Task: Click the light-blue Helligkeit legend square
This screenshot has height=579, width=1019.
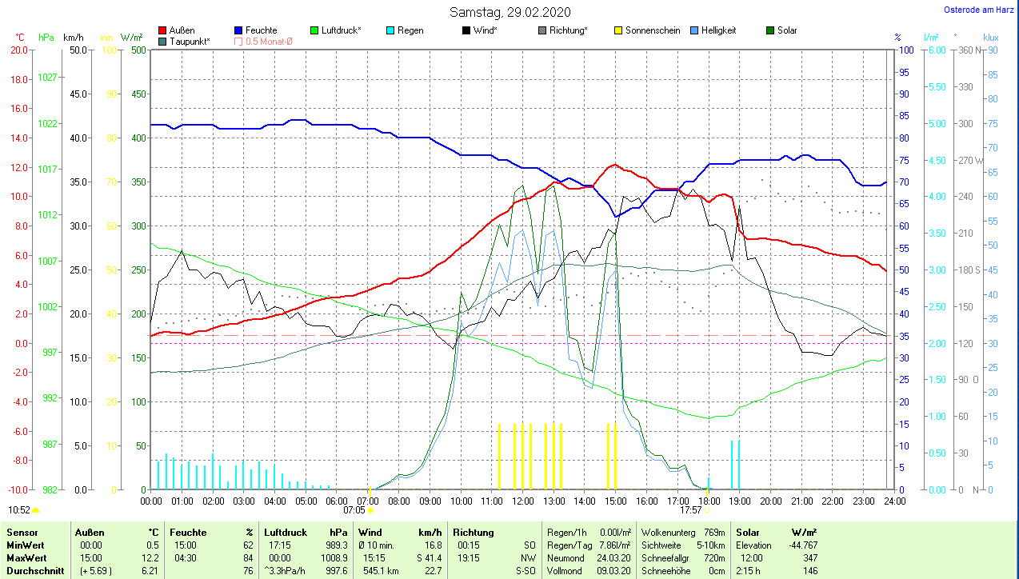Action: coord(693,30)
